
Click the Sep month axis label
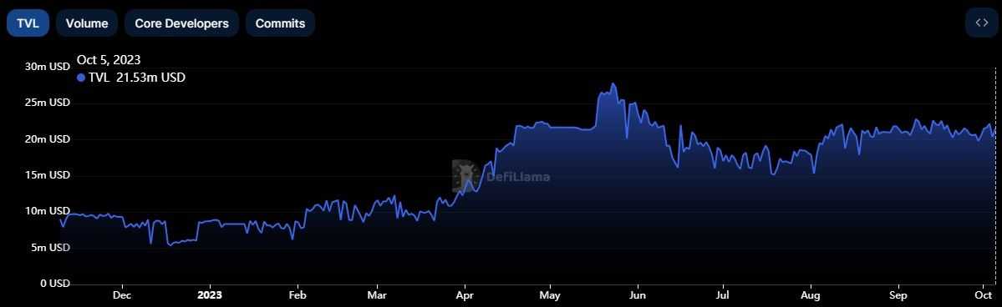point(898,295)
